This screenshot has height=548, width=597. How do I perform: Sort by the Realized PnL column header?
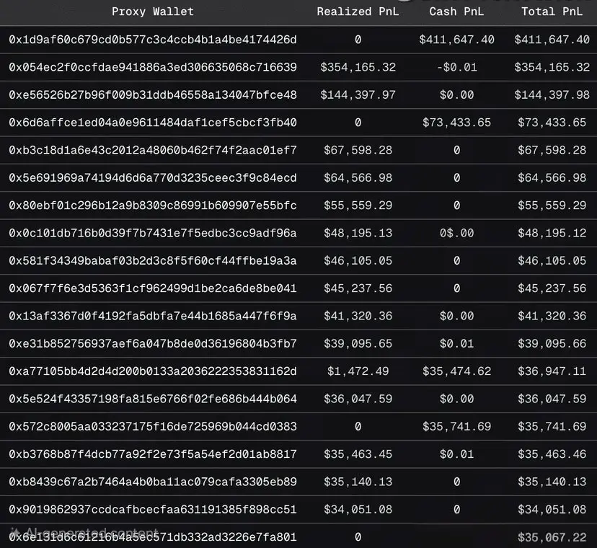(358, 12)
